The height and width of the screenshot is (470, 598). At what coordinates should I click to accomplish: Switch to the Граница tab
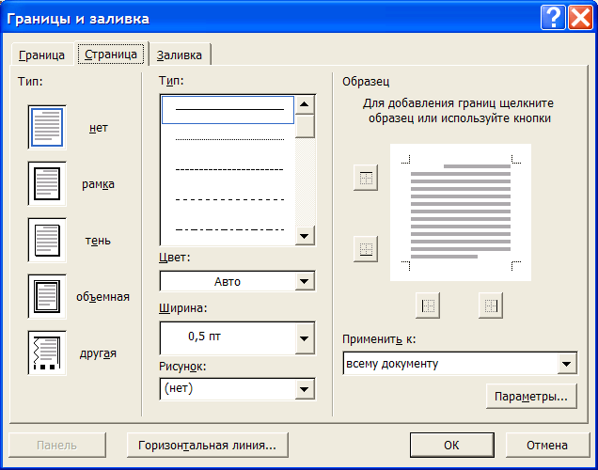(41, 55)
